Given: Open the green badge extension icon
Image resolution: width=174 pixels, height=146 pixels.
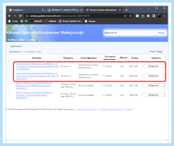Looking at the screenshot, I should [x=143, y=16].
